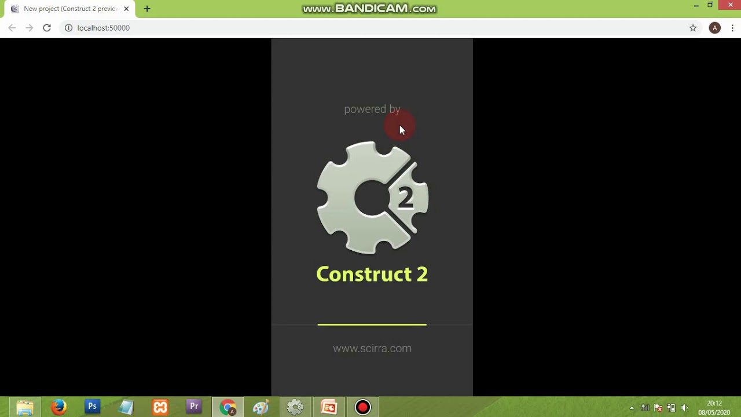Image resolution: width=741 pixels, height=417 pixels.
Task: Switch to Chrome in the taskbar
Action: tap(228, 407)
